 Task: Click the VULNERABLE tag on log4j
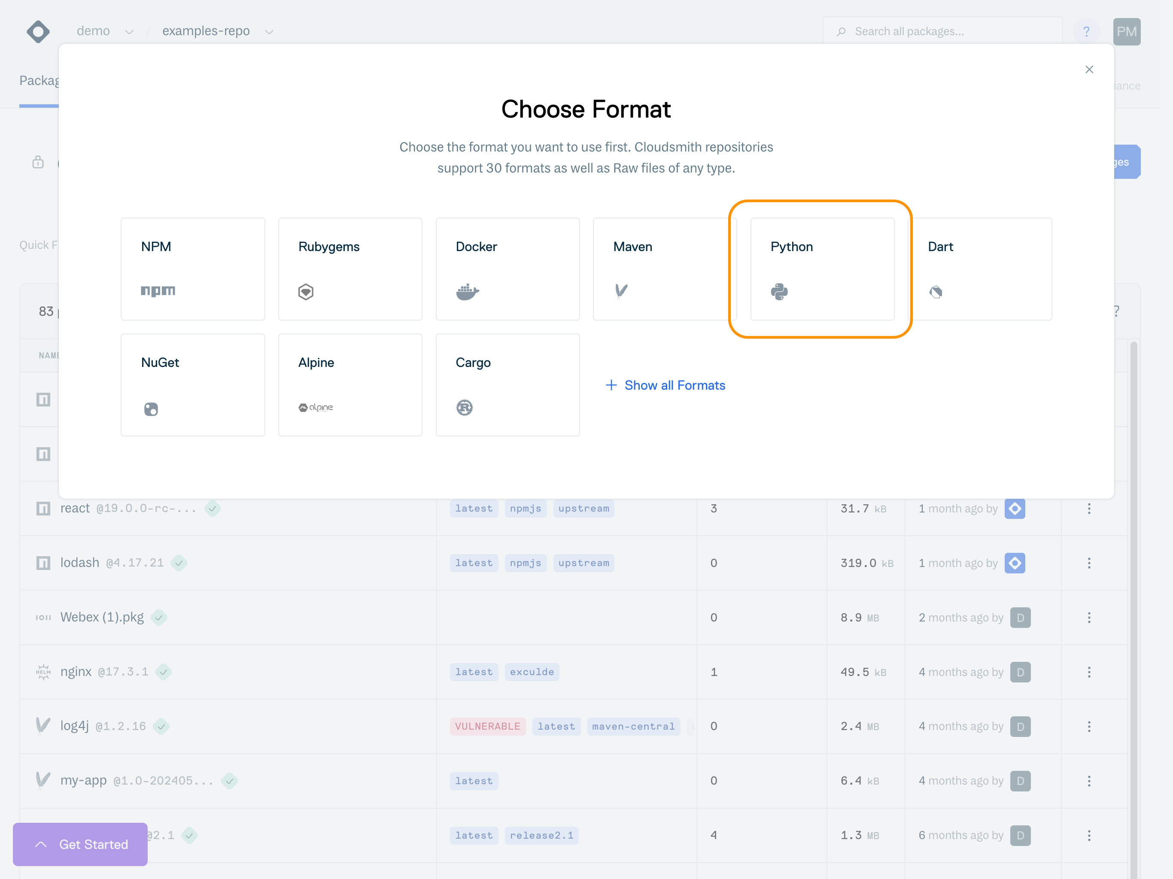[x=487, y=726]
